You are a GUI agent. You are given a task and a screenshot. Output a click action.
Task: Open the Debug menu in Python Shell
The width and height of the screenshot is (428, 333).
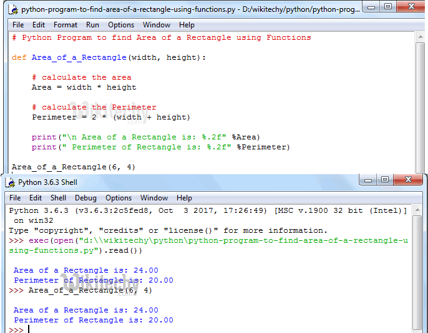click(85, 198)
